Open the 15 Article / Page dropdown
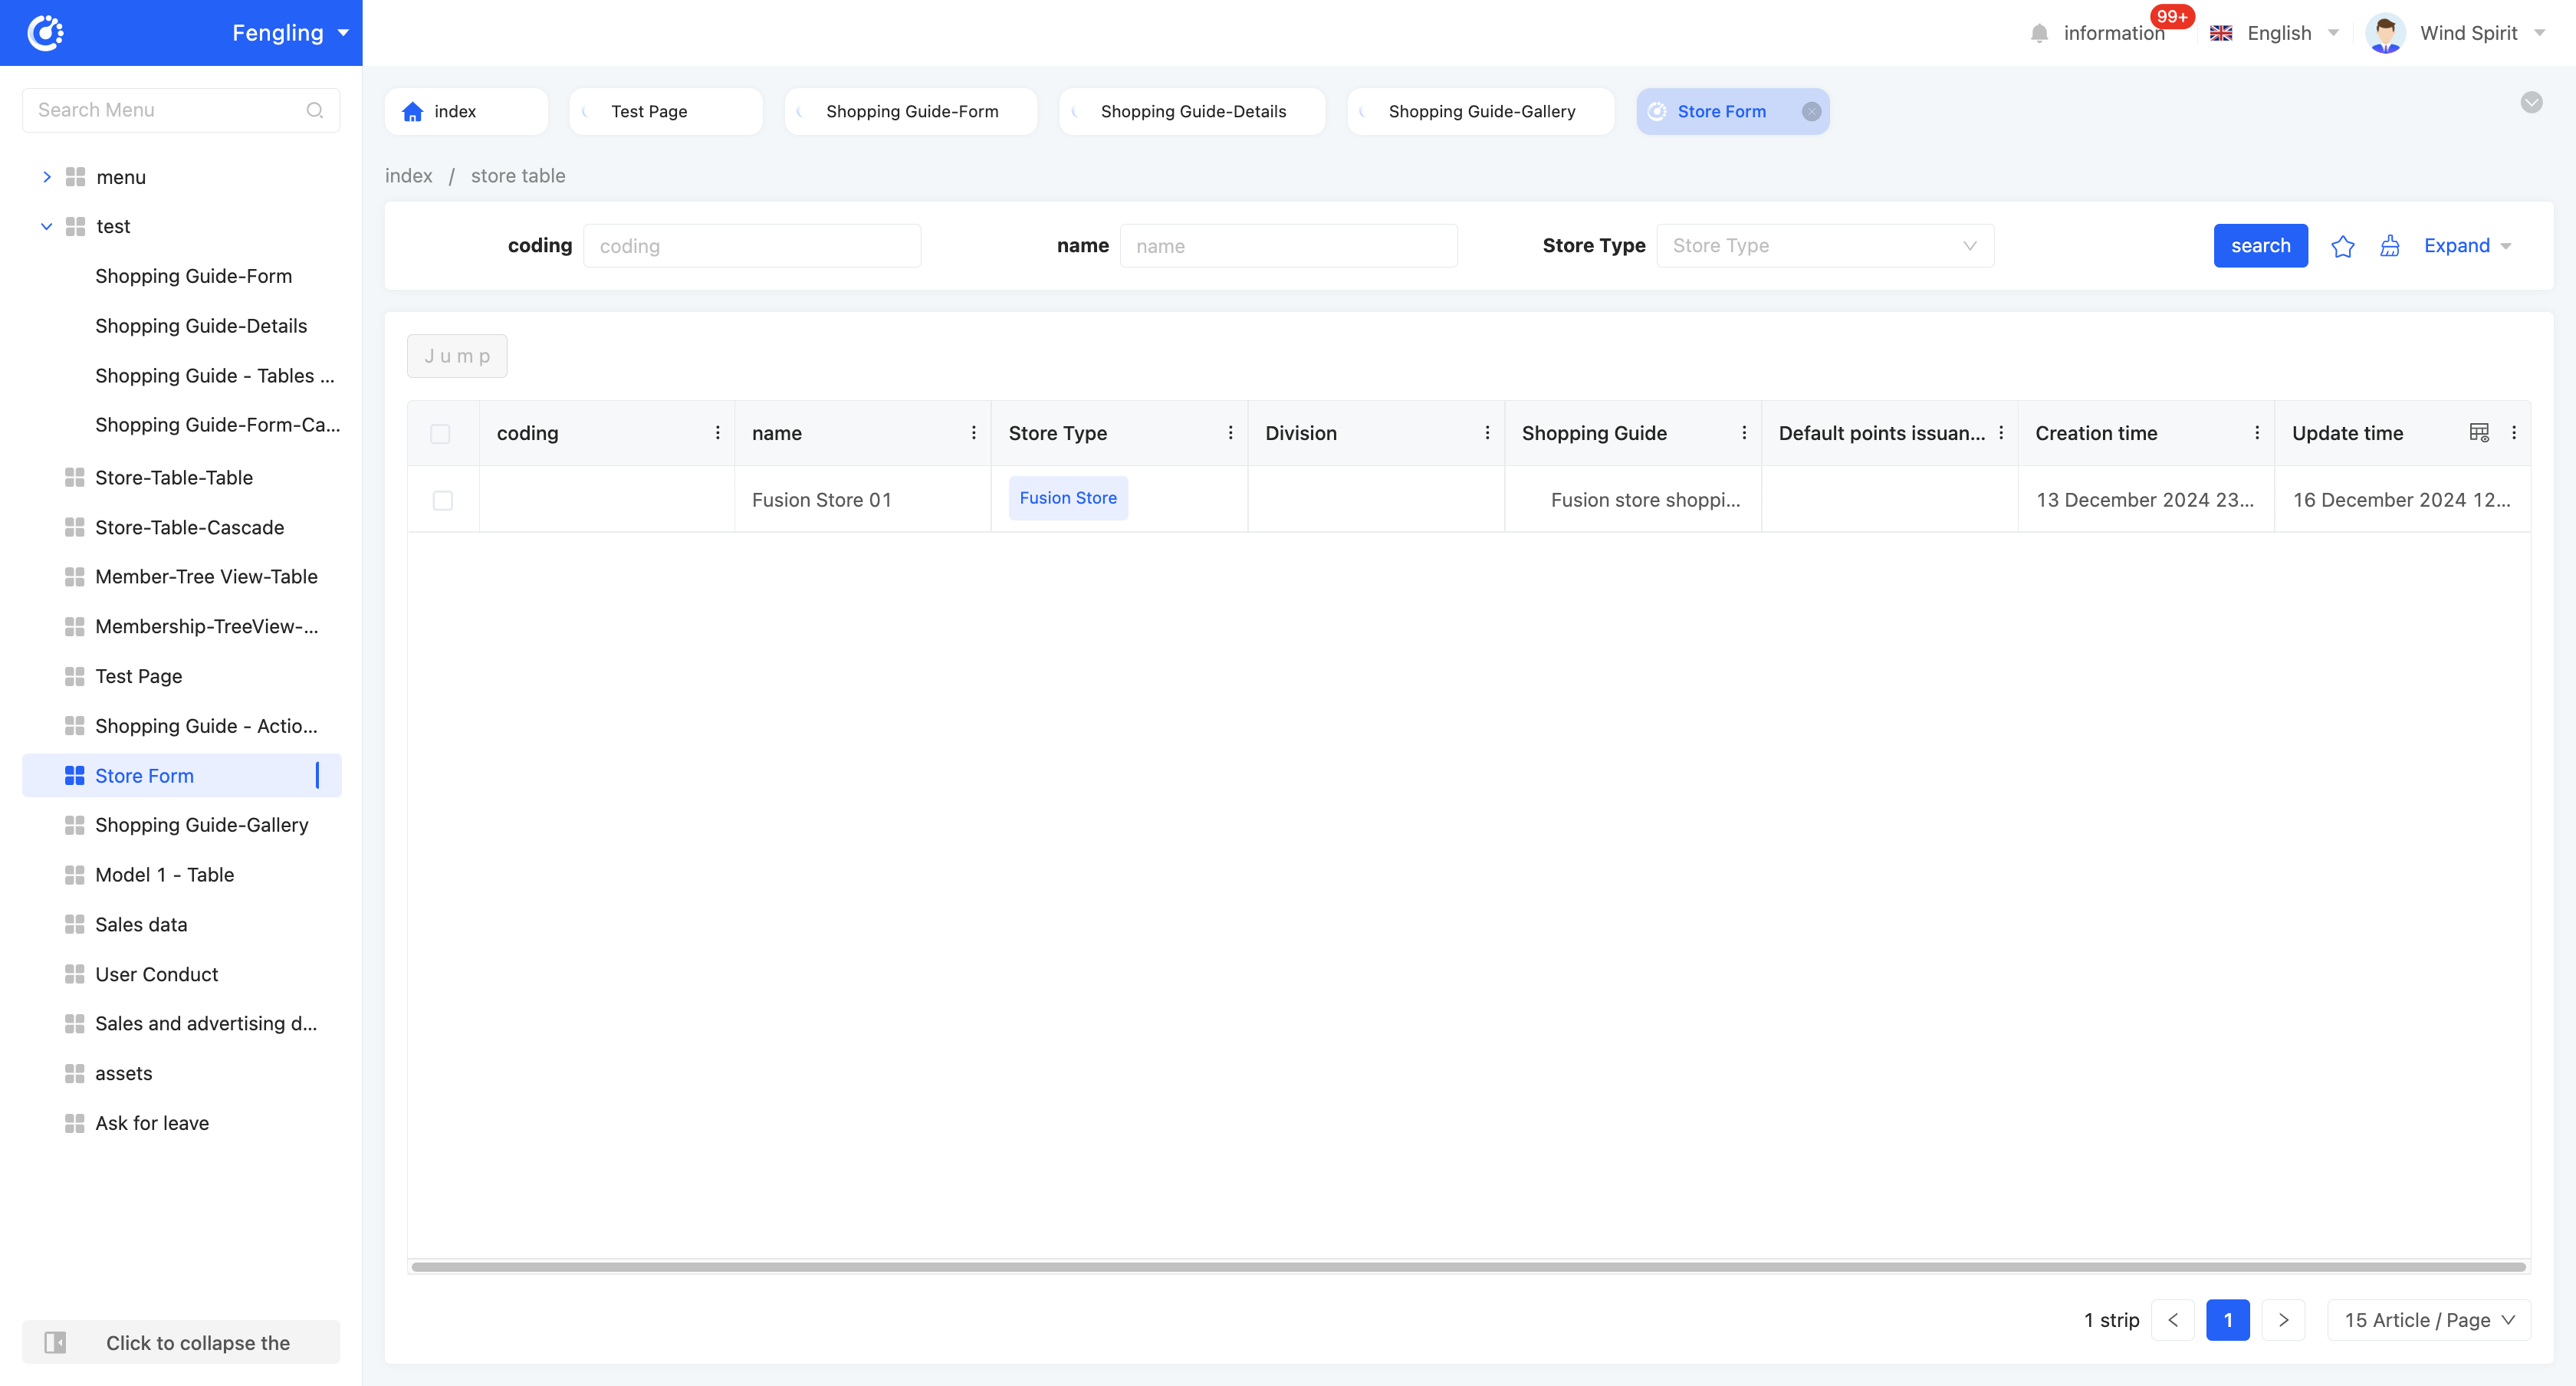2576x1386 pixels. pos(2428,1320)
